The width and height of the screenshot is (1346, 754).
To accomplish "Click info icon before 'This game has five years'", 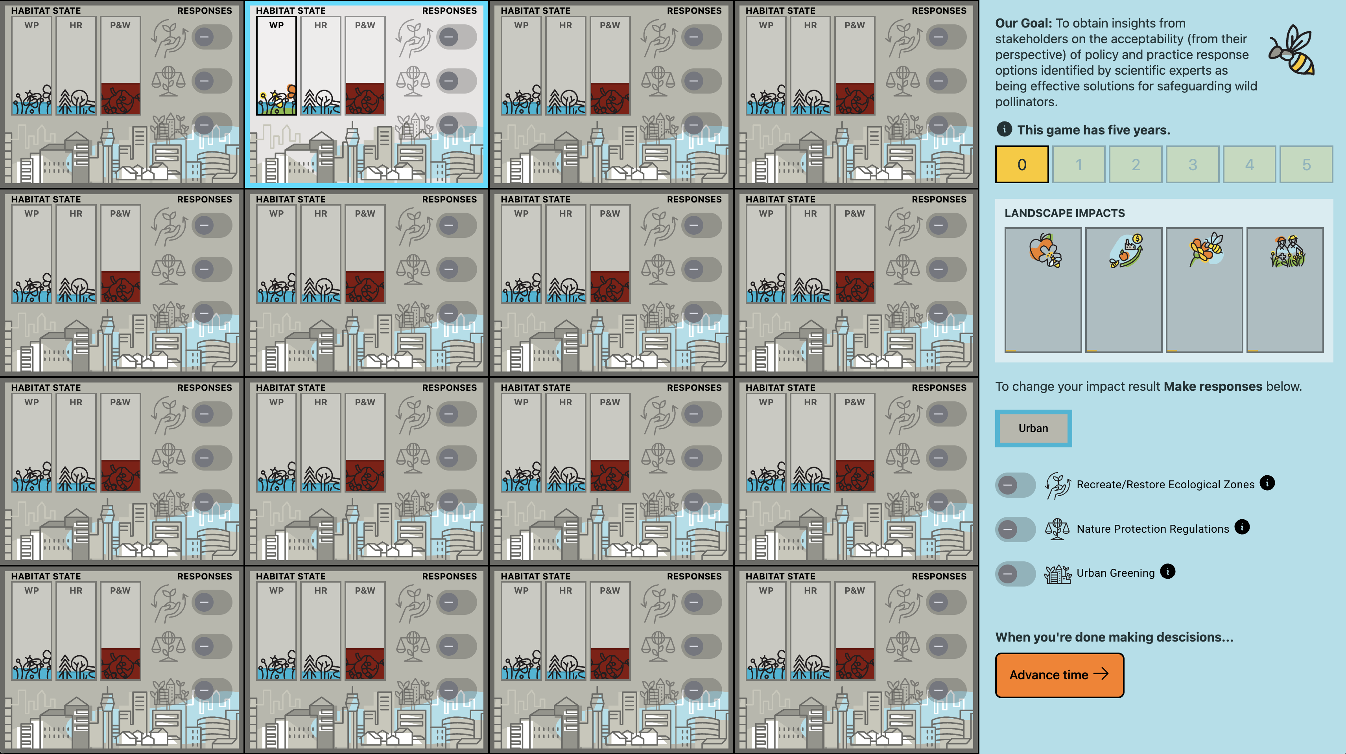I will (x=1004, y=129).
